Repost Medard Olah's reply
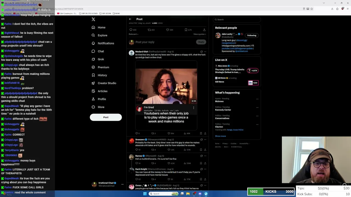 coord(153,133)
